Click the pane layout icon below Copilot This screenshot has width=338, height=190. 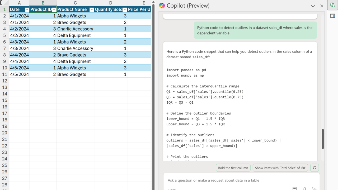coord(332,16)
